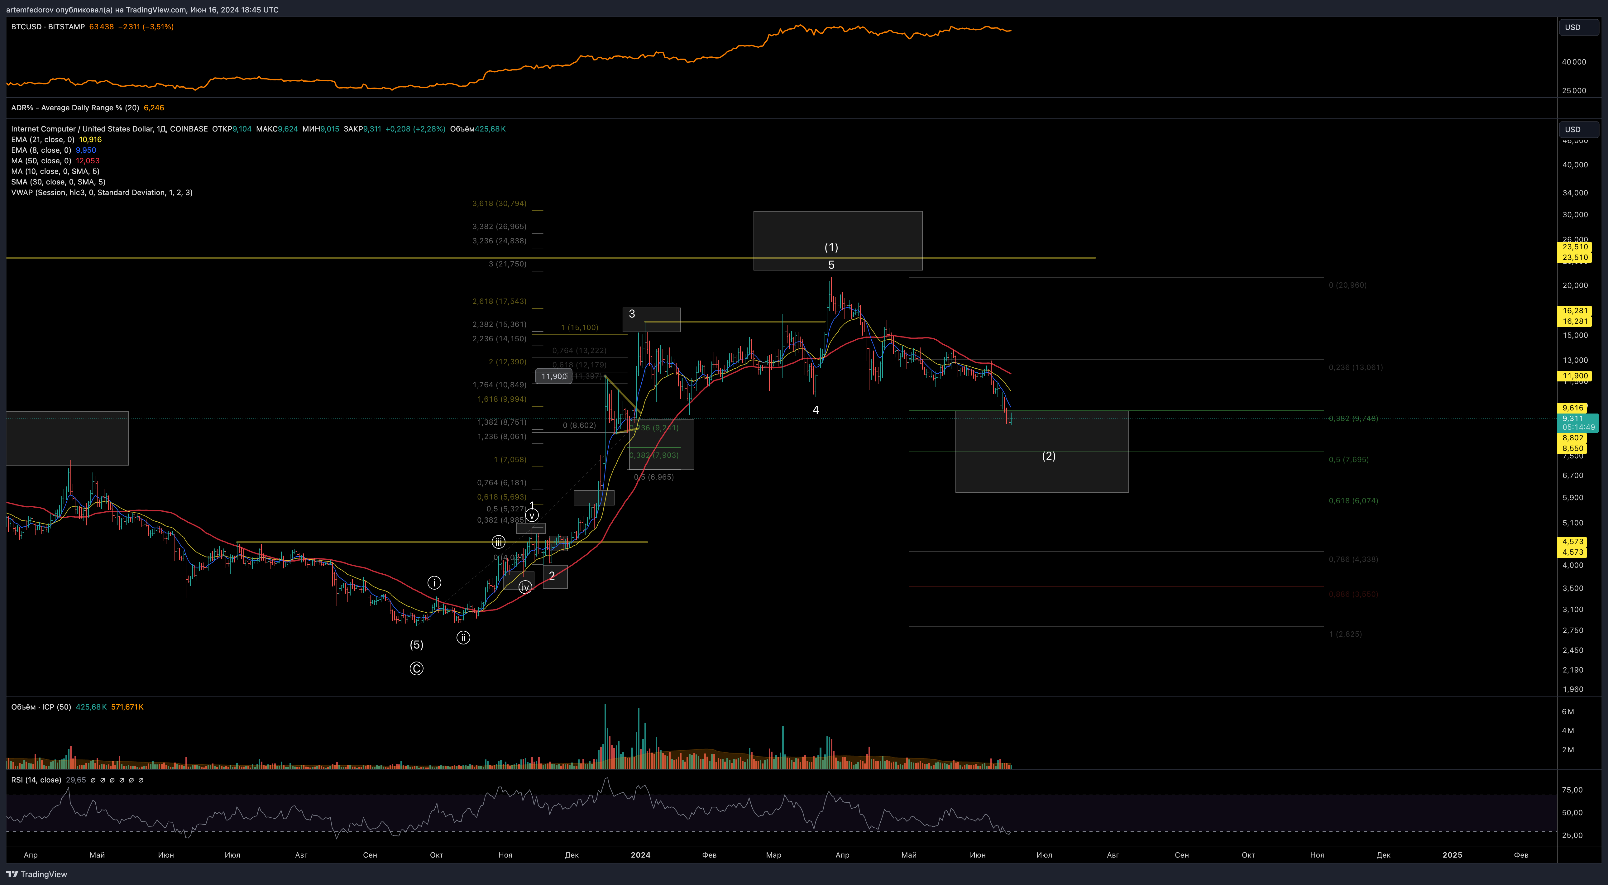The width and height of the screenshot is (1608, 885).
Task: Select the circled i sub-wave label
Action: (434, 583)
